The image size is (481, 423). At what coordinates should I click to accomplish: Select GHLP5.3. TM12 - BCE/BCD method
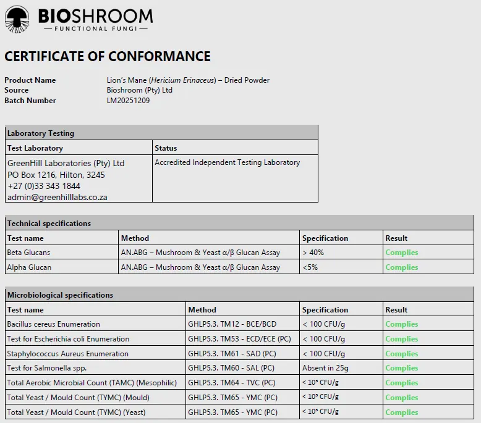[x=232, y=324]
